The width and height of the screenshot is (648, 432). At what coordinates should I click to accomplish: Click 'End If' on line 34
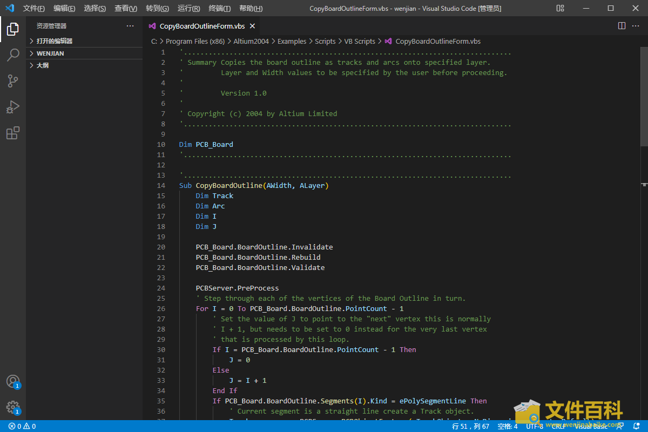[225, 391]
